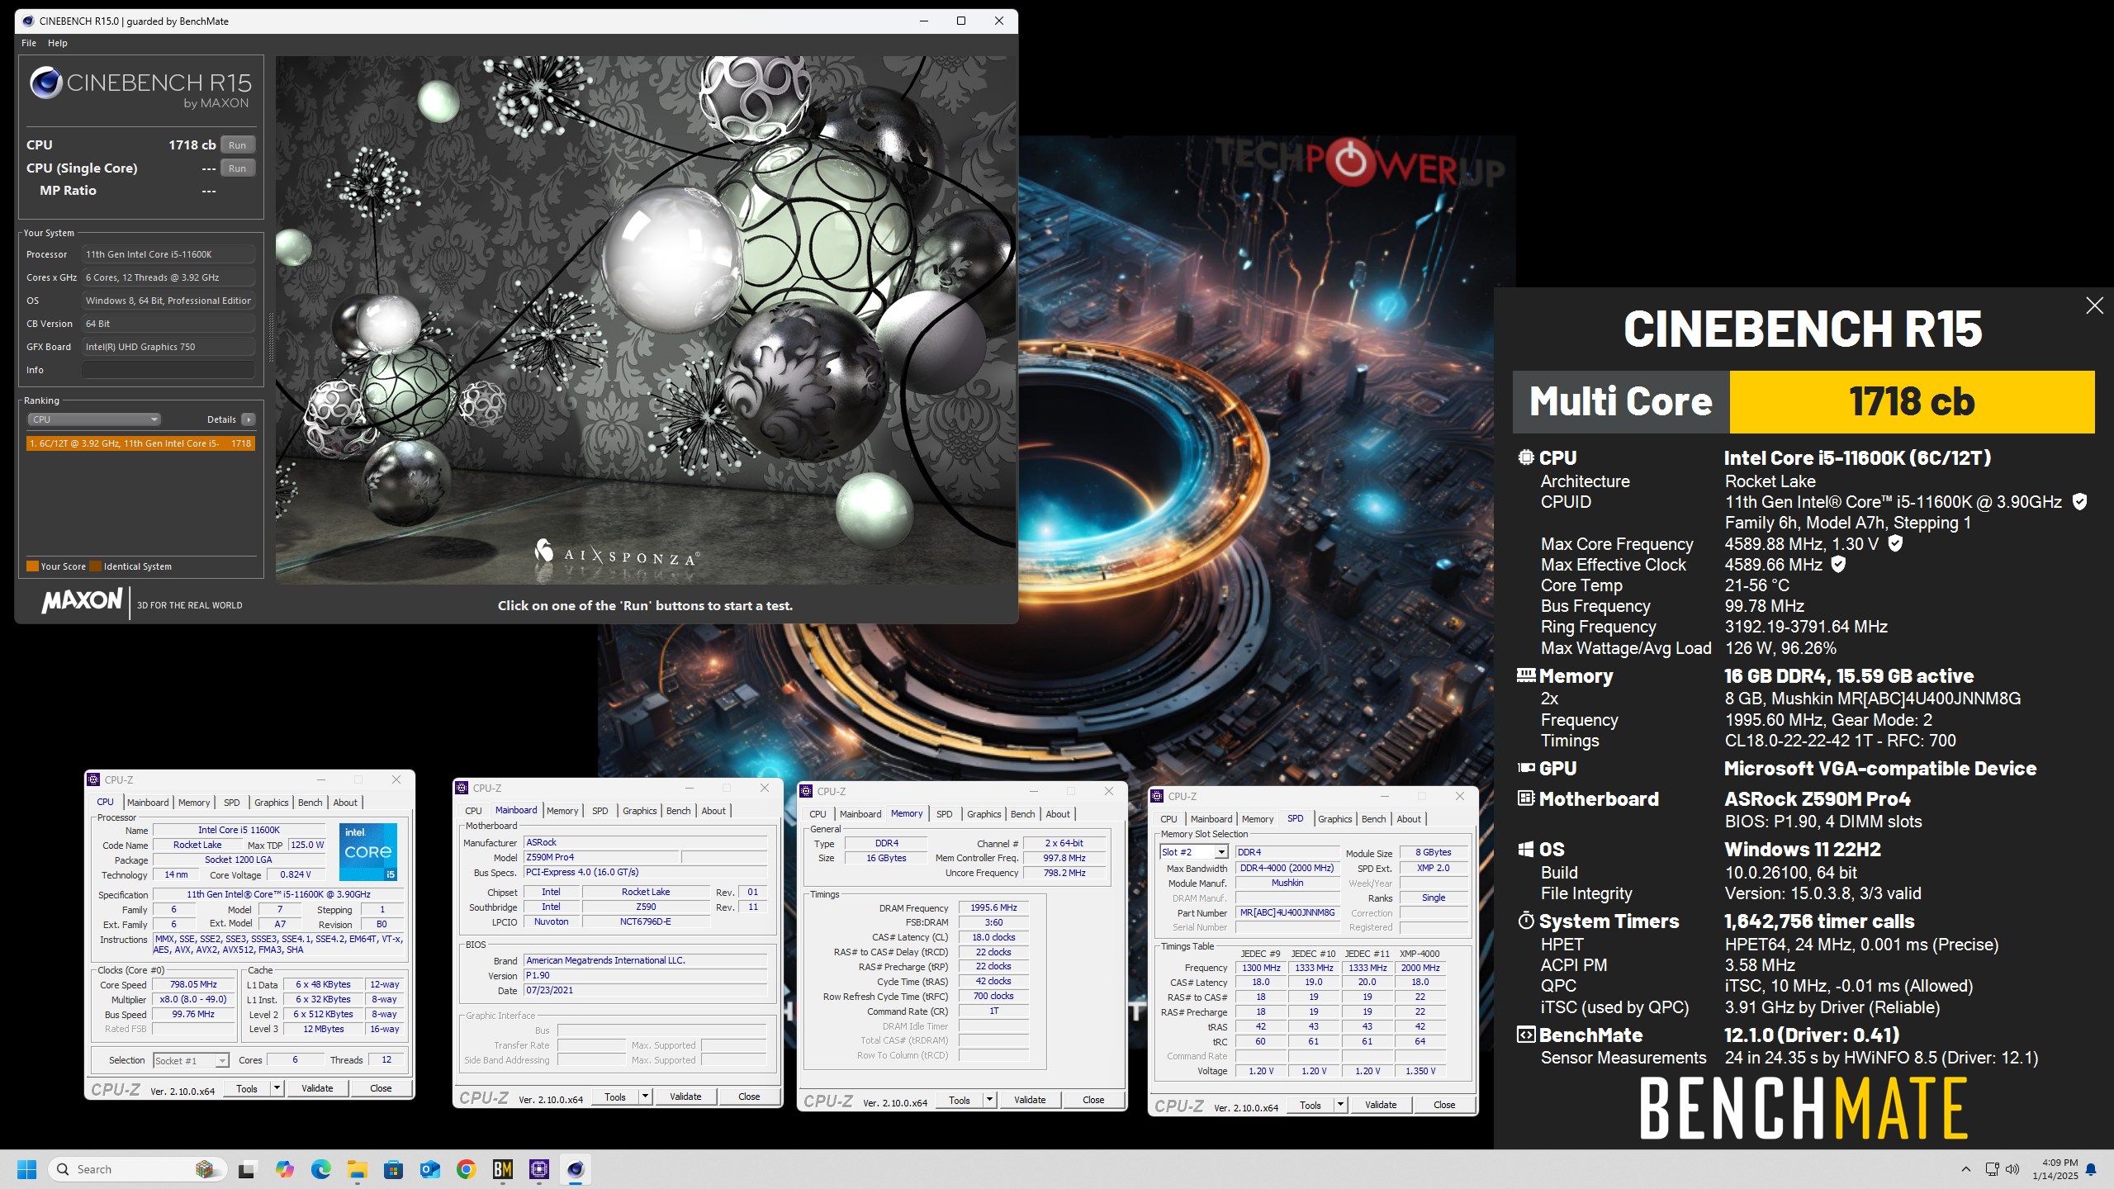2114x1189 pixels.
Task: Switch to Cinebench taskbar icon
Action: [576, 1169]
